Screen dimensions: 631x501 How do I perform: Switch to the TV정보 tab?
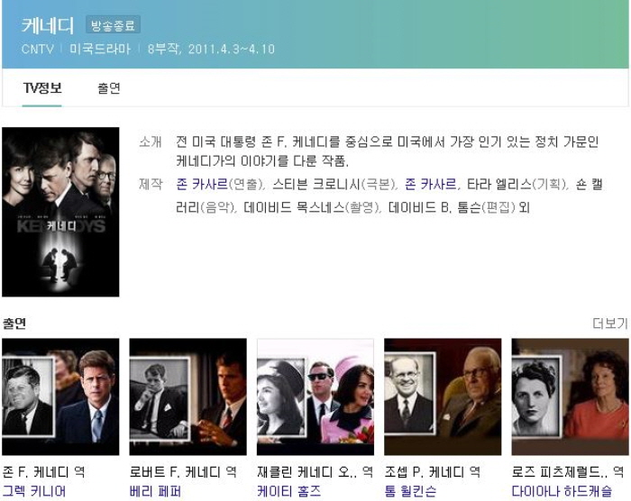pos(42,88)
